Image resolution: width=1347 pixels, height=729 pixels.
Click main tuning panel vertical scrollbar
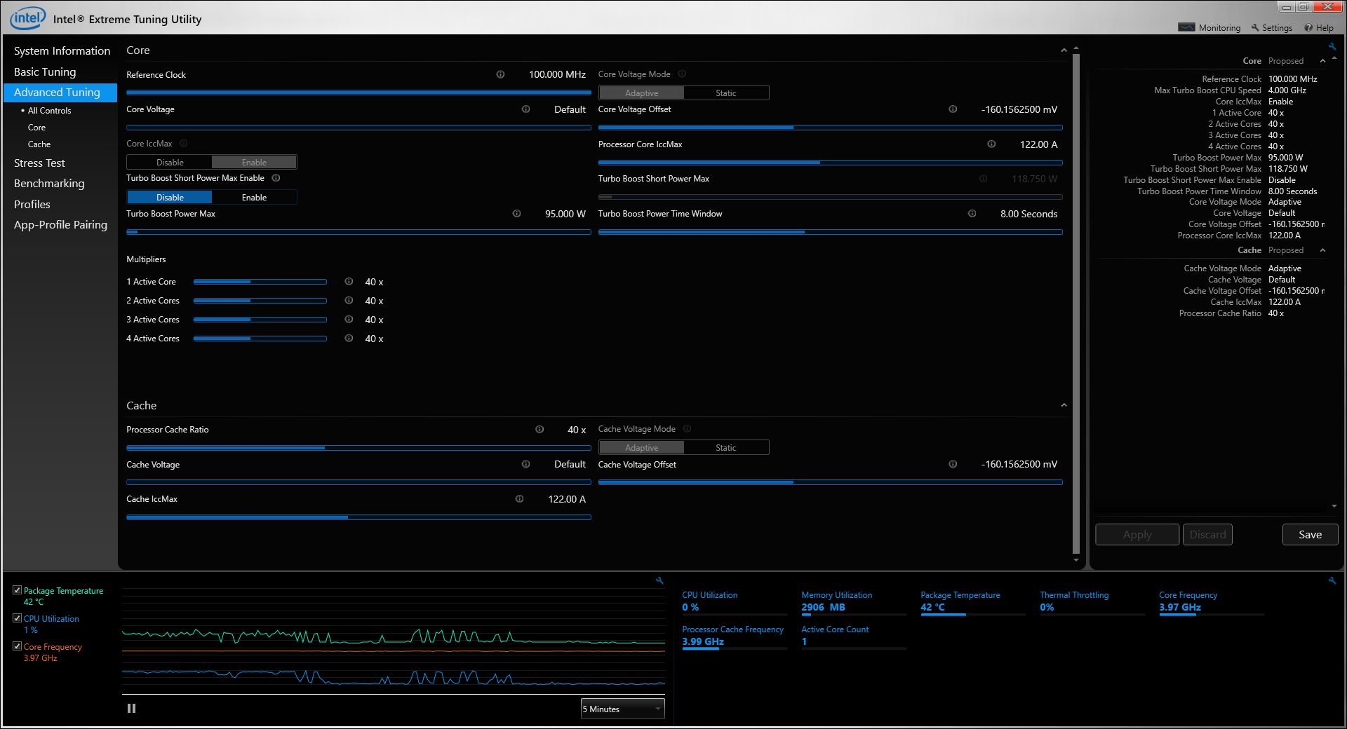coord(1076,304)
